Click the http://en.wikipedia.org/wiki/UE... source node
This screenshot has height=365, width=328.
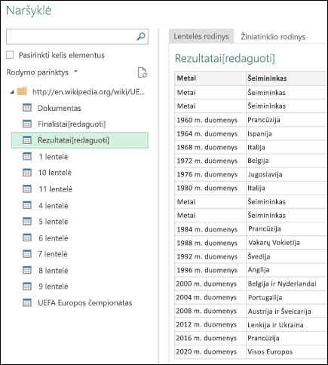tap(88, 92)
